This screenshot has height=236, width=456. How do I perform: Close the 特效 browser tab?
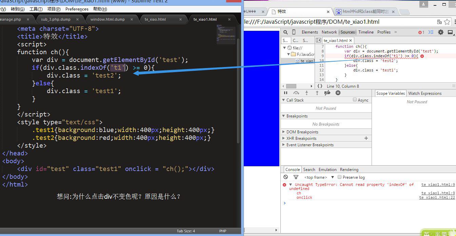(x=328, y=12)
